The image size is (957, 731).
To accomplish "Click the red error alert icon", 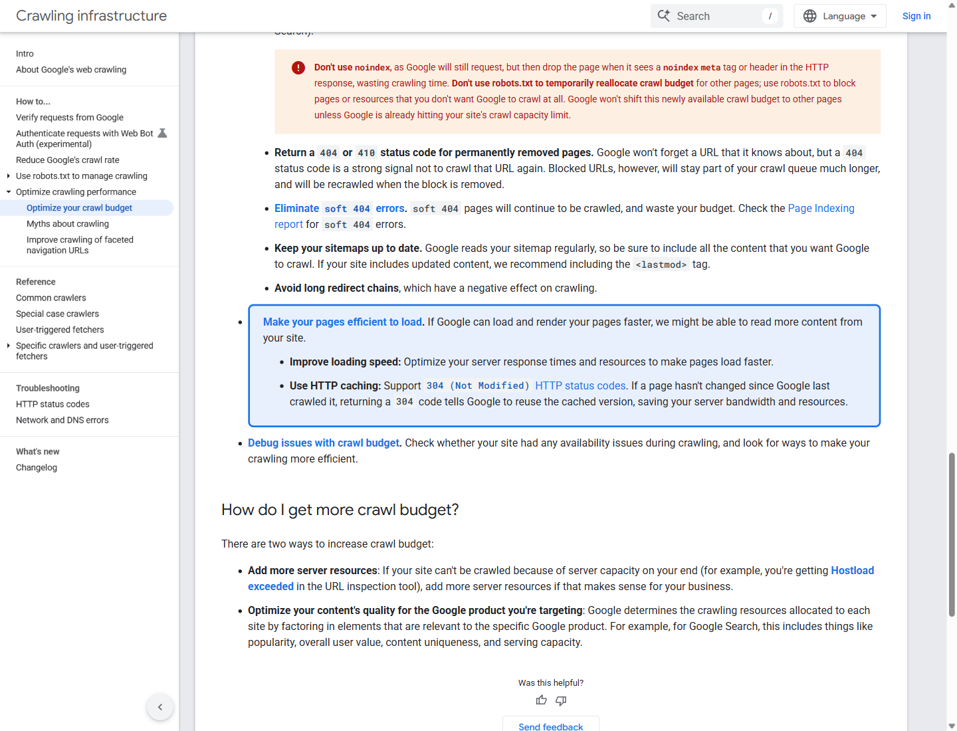I will (298, 68).
